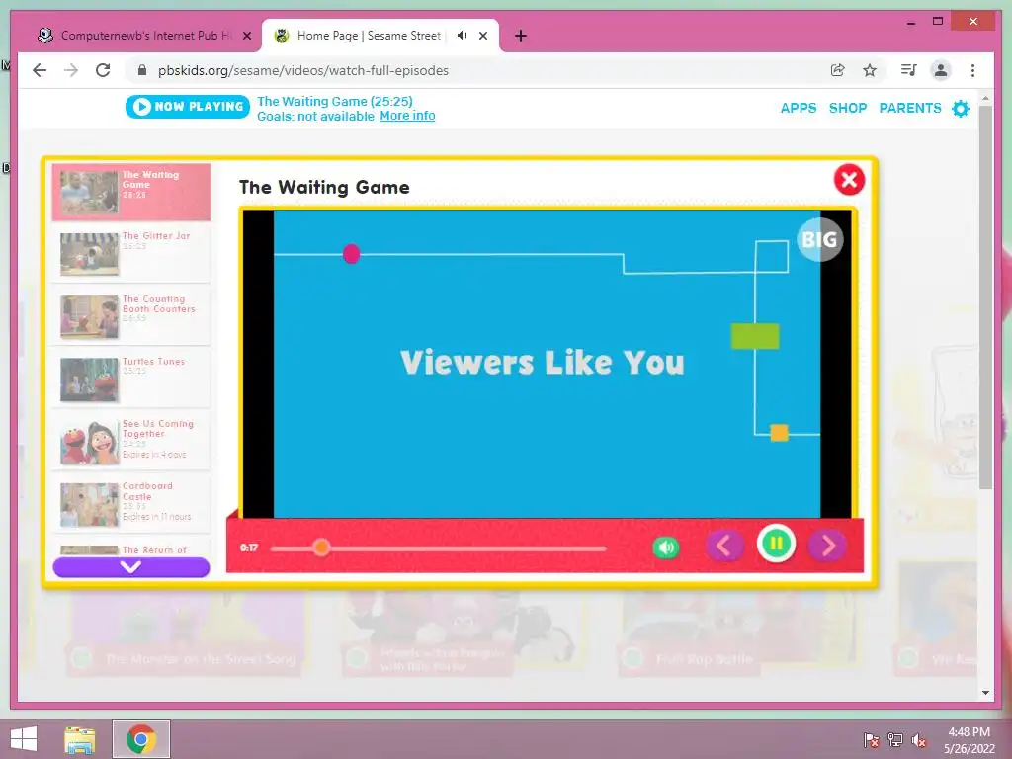1012x759 pixels.
Task: Open Chrome profile avatar
Action: pyautogui.click(x=941, y=70)
